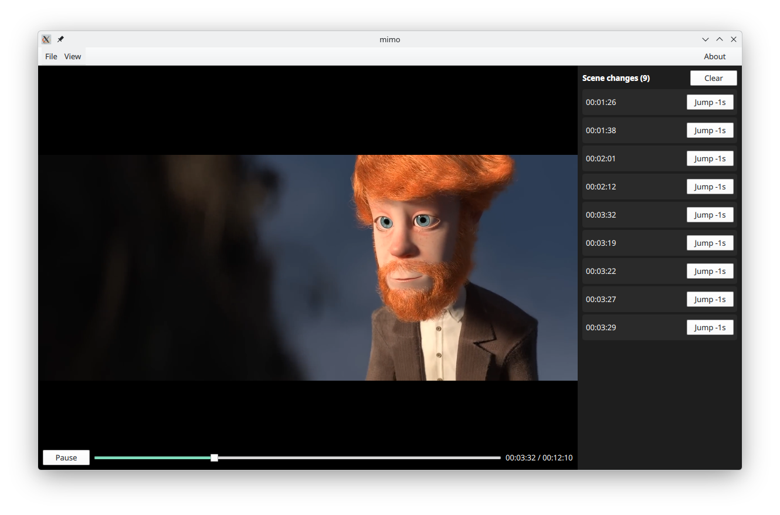780x515 pixels.
Task: Maximize the mimo window
Action: (720, 39)
